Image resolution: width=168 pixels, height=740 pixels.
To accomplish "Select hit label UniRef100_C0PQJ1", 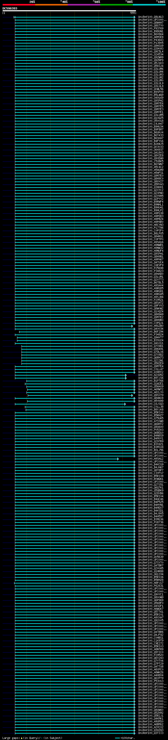I will pyautogui.click(x=150, y=323).
